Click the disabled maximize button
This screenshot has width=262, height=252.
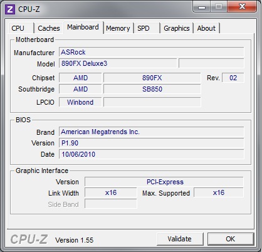coord(219,7)
